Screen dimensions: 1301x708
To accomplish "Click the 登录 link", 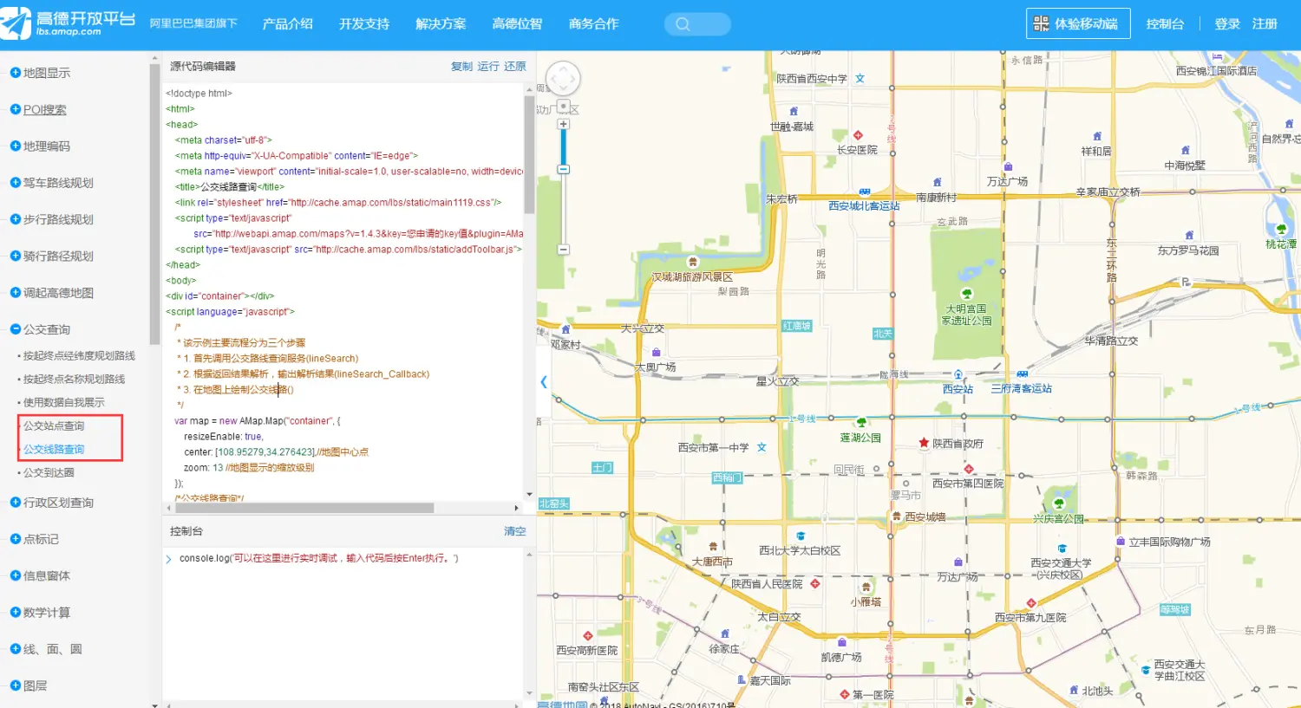I will click(1227, 24).
